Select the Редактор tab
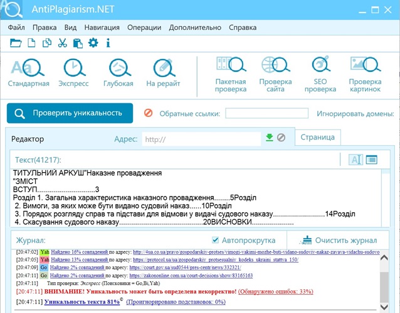This screenshot has height=313, width=400. (28, 139)
